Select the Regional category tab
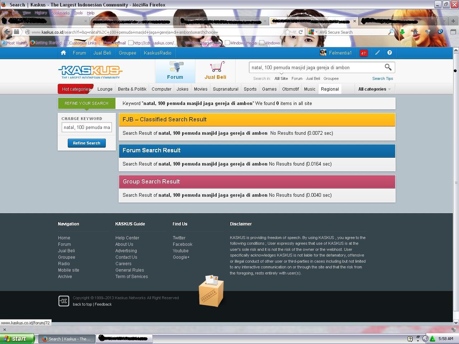The width and height of the screenshot is (459, 344). click(x=330, y=89)
